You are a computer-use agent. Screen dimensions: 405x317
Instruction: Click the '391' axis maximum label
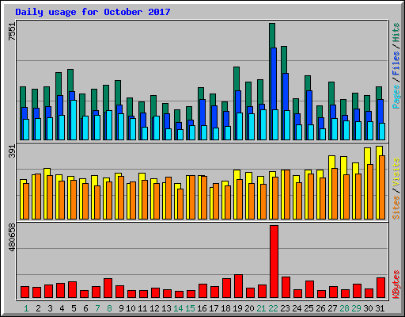[x=12, y=151]
